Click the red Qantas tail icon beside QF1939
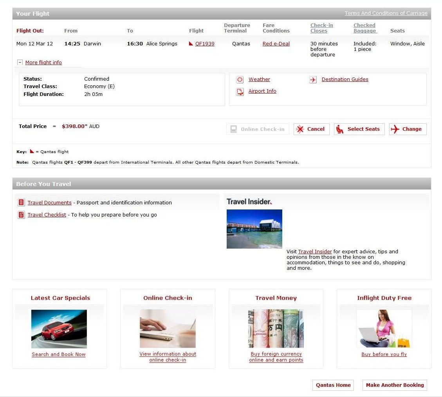Viewport: 442px width, 397px height. coord(191,43)
